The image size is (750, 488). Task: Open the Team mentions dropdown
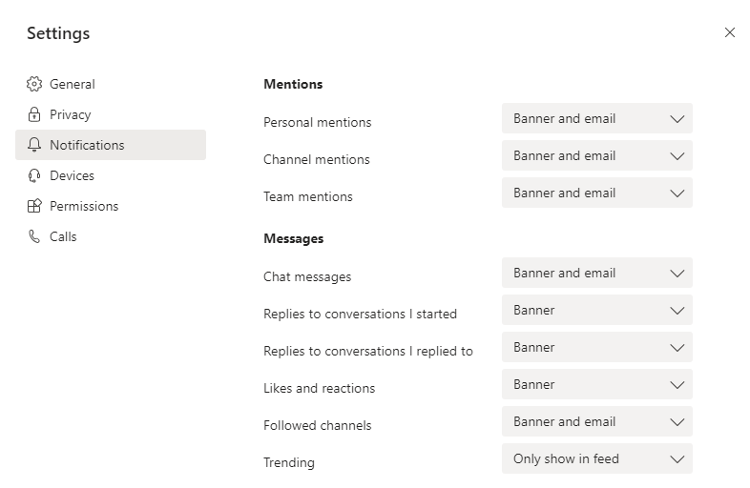597,193
